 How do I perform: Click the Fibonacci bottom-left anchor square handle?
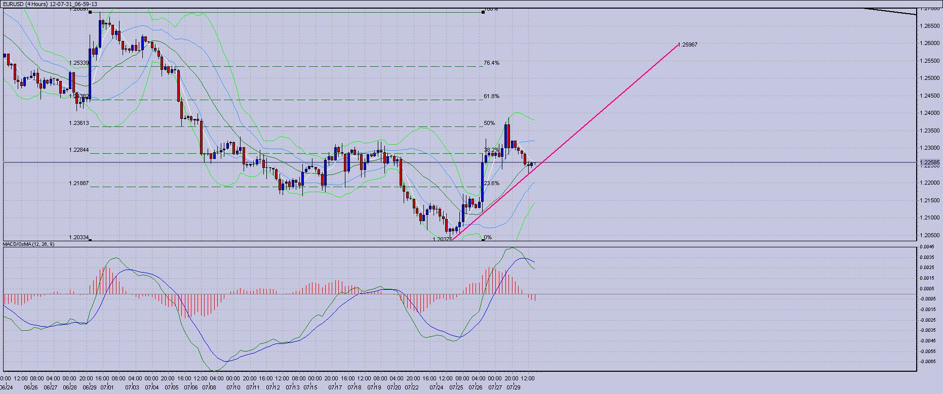coord(90,240)
